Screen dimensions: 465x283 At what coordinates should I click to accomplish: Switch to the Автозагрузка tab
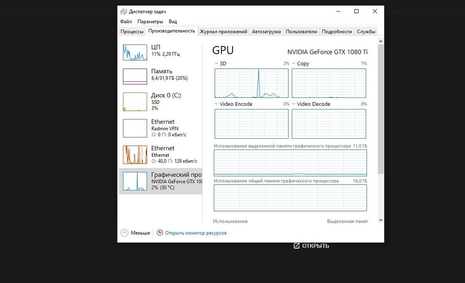pos(266,32)
